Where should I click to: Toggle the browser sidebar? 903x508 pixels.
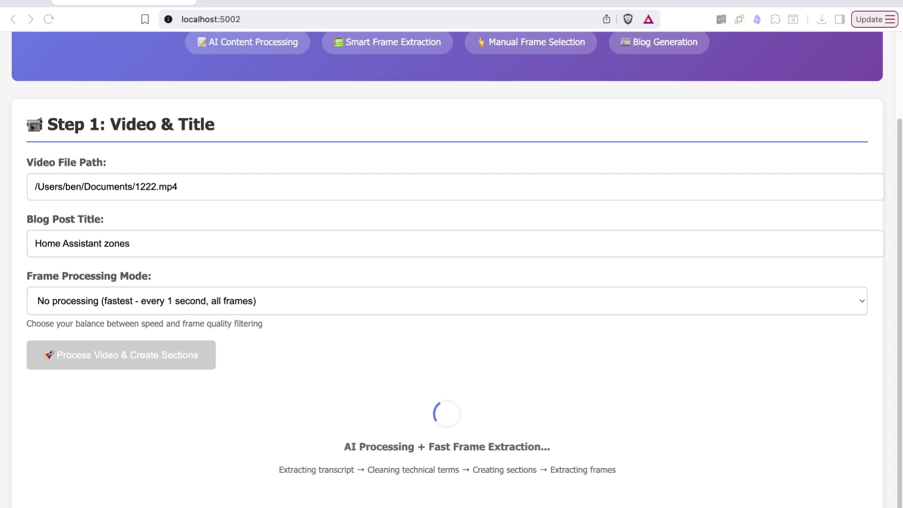[840, 19]
